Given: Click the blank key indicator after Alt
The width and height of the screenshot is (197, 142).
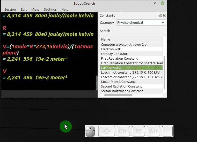Looking at the screenshot, I should coord(167,131).
